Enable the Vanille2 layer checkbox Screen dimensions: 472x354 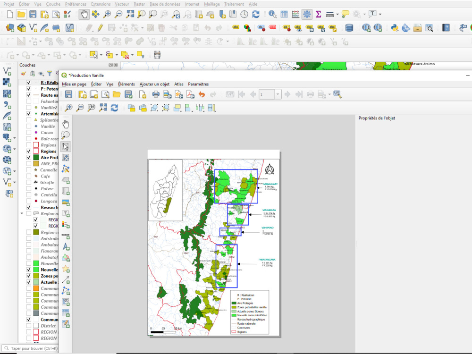29,108
